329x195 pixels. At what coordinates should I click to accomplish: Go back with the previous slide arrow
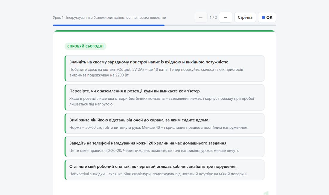click(201, 17)
